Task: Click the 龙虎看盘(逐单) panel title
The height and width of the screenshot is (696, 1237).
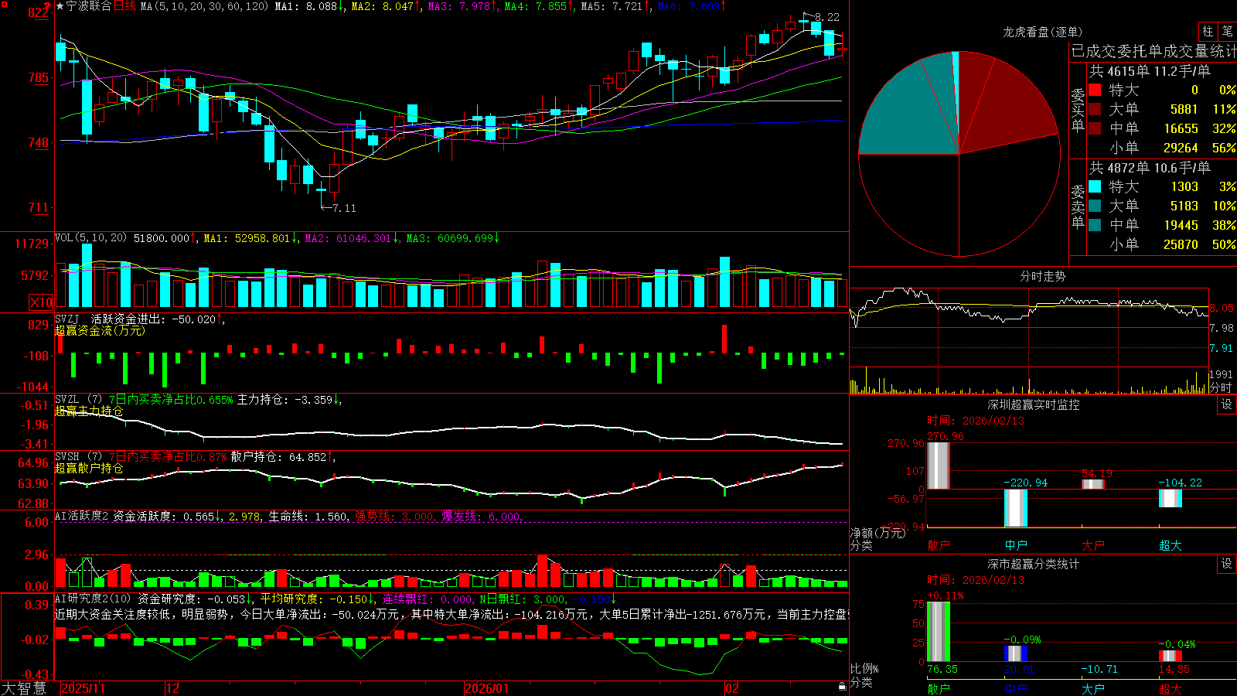Action: [1042, 32]
